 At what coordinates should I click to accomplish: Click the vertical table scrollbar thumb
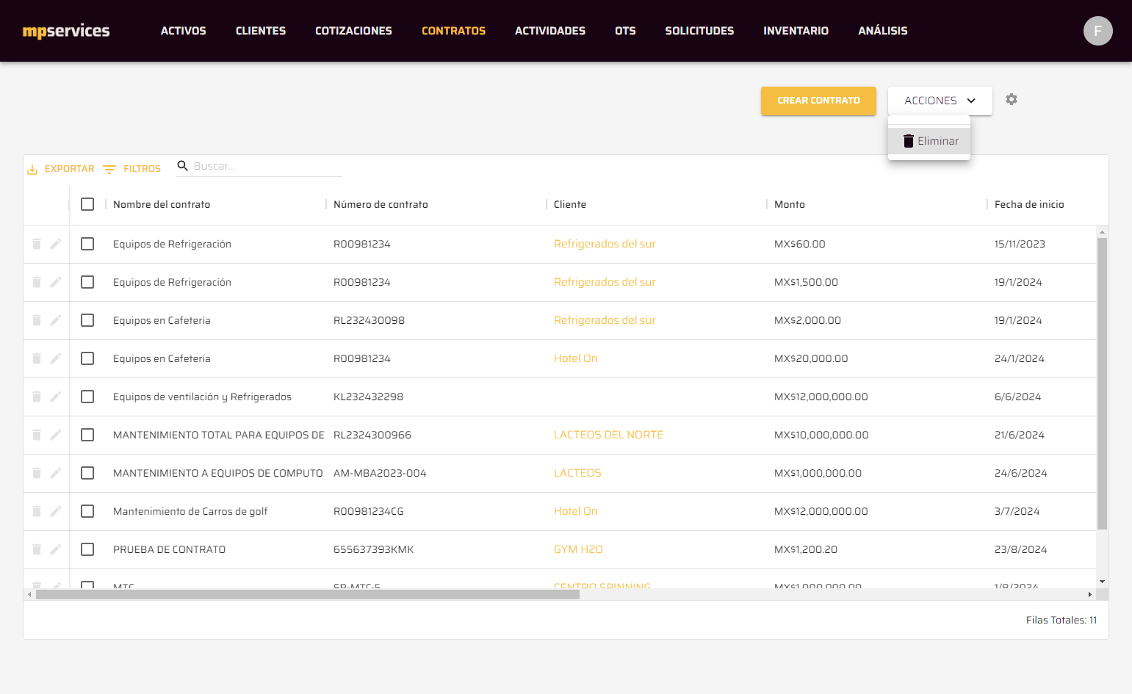pyautogui.click(x=1102, y=383)
